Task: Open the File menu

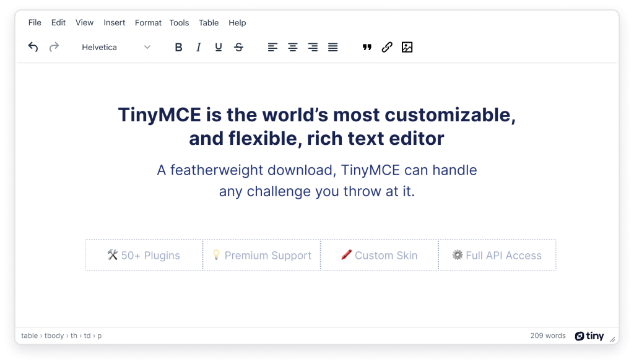Action: tap(35, 23)
